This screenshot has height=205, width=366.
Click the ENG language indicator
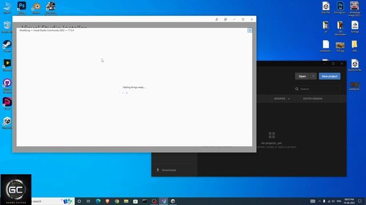[339, 201]
